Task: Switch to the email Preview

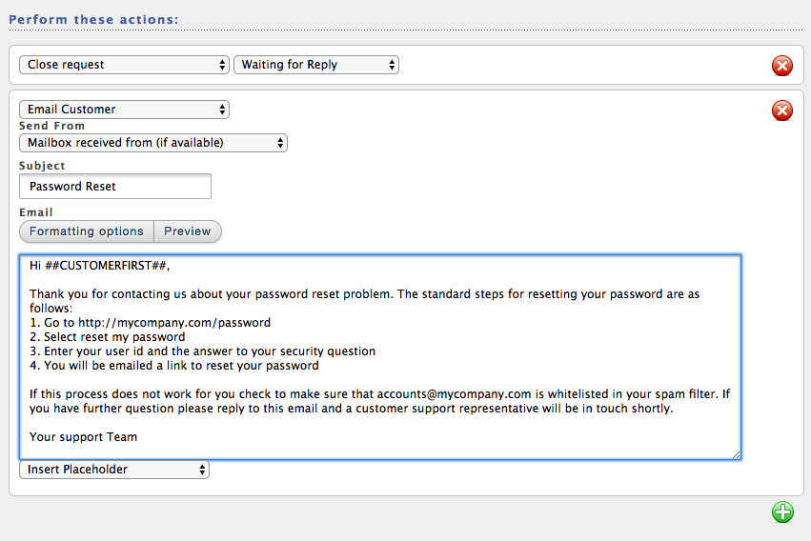Action: (x=188, y=231)
